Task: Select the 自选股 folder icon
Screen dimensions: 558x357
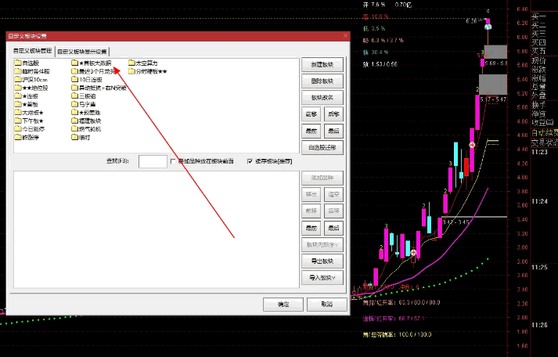Action: click(x=18, y=63)
